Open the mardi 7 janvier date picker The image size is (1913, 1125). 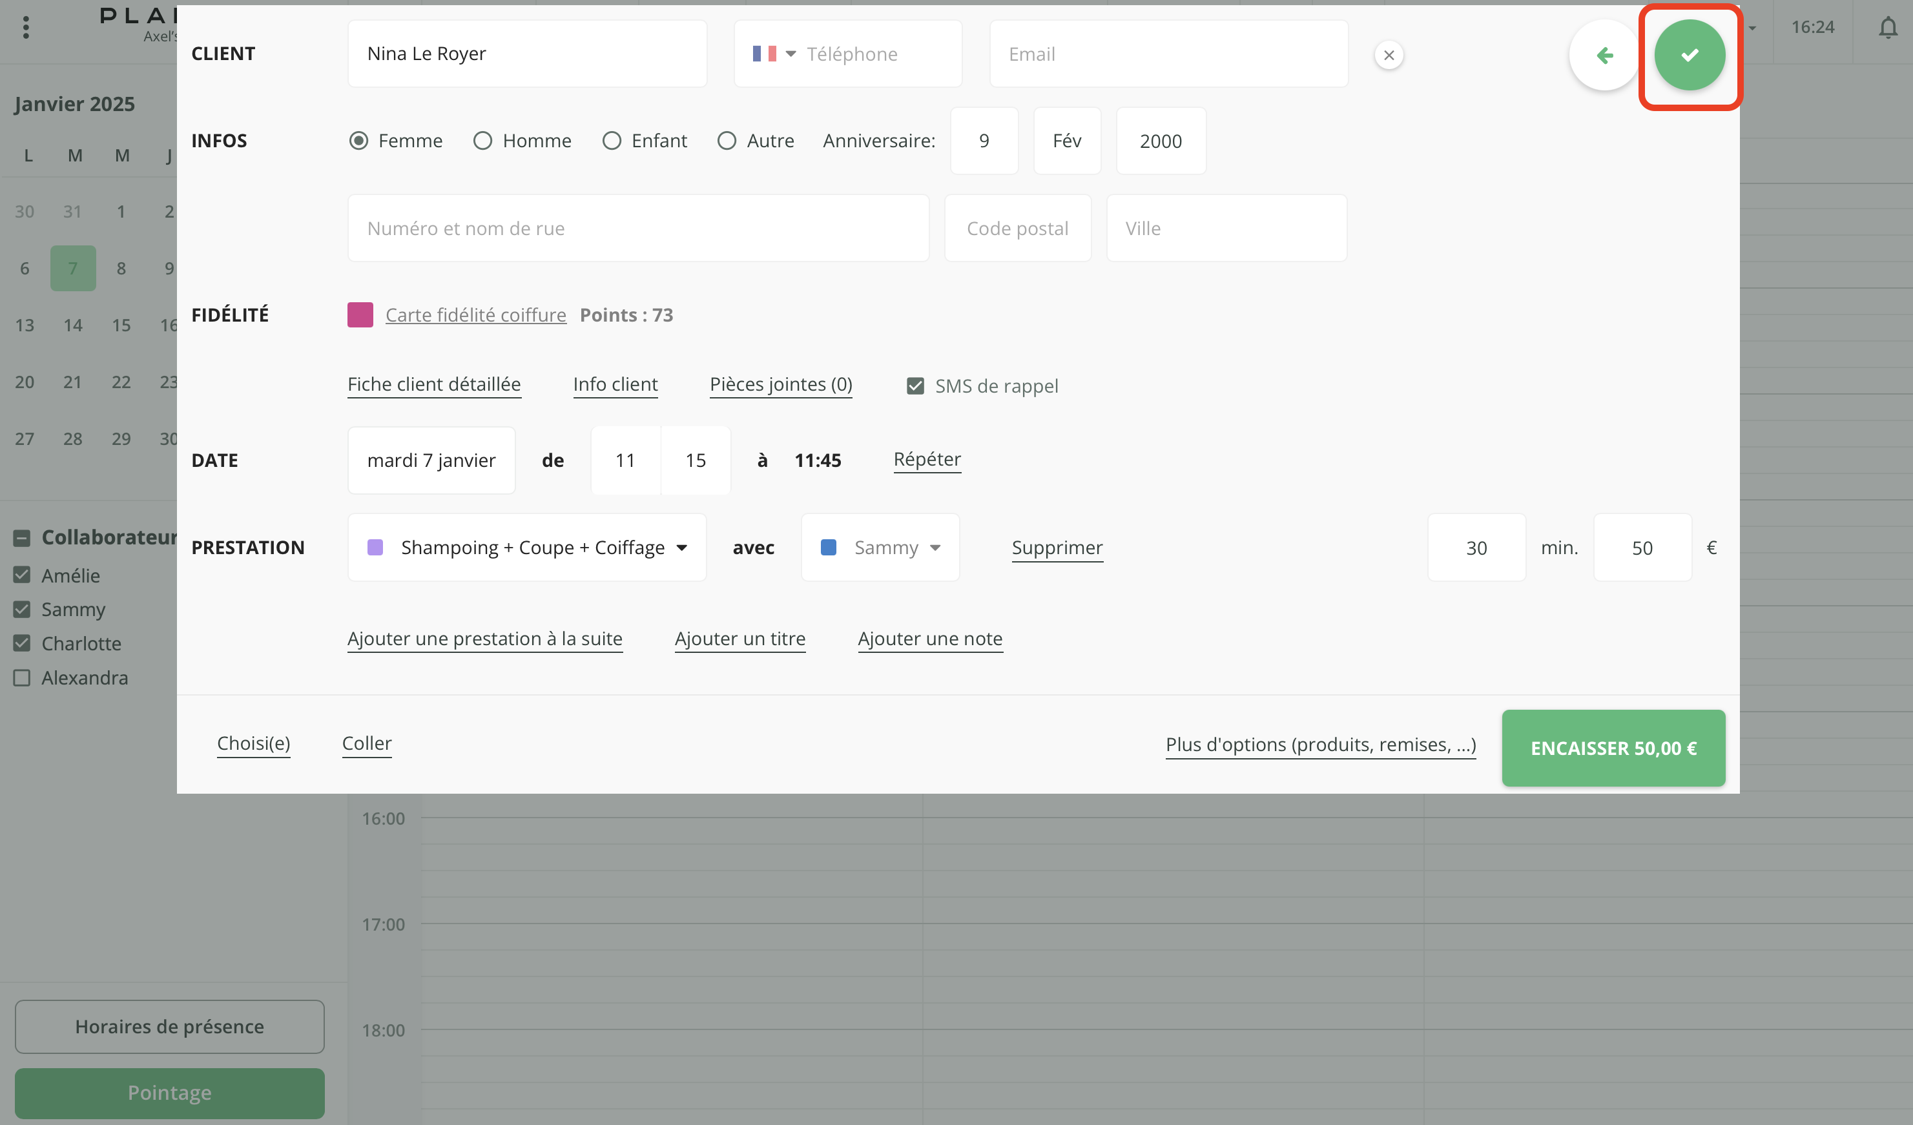coord(431,460)
